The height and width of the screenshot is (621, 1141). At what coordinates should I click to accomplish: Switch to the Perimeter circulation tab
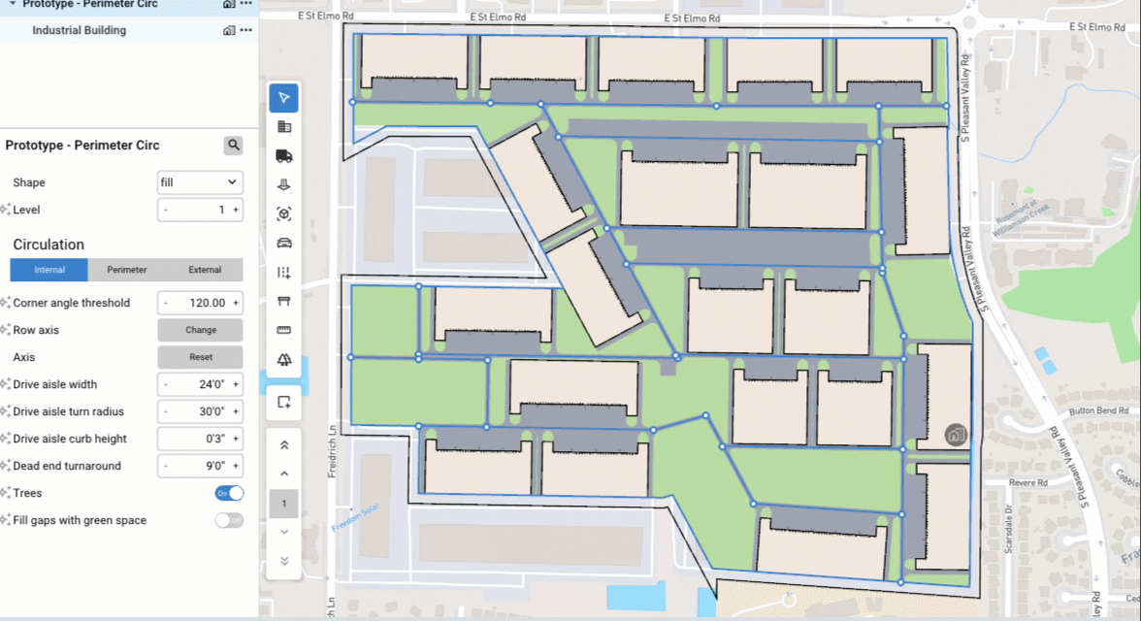click(x=126, y=270)
